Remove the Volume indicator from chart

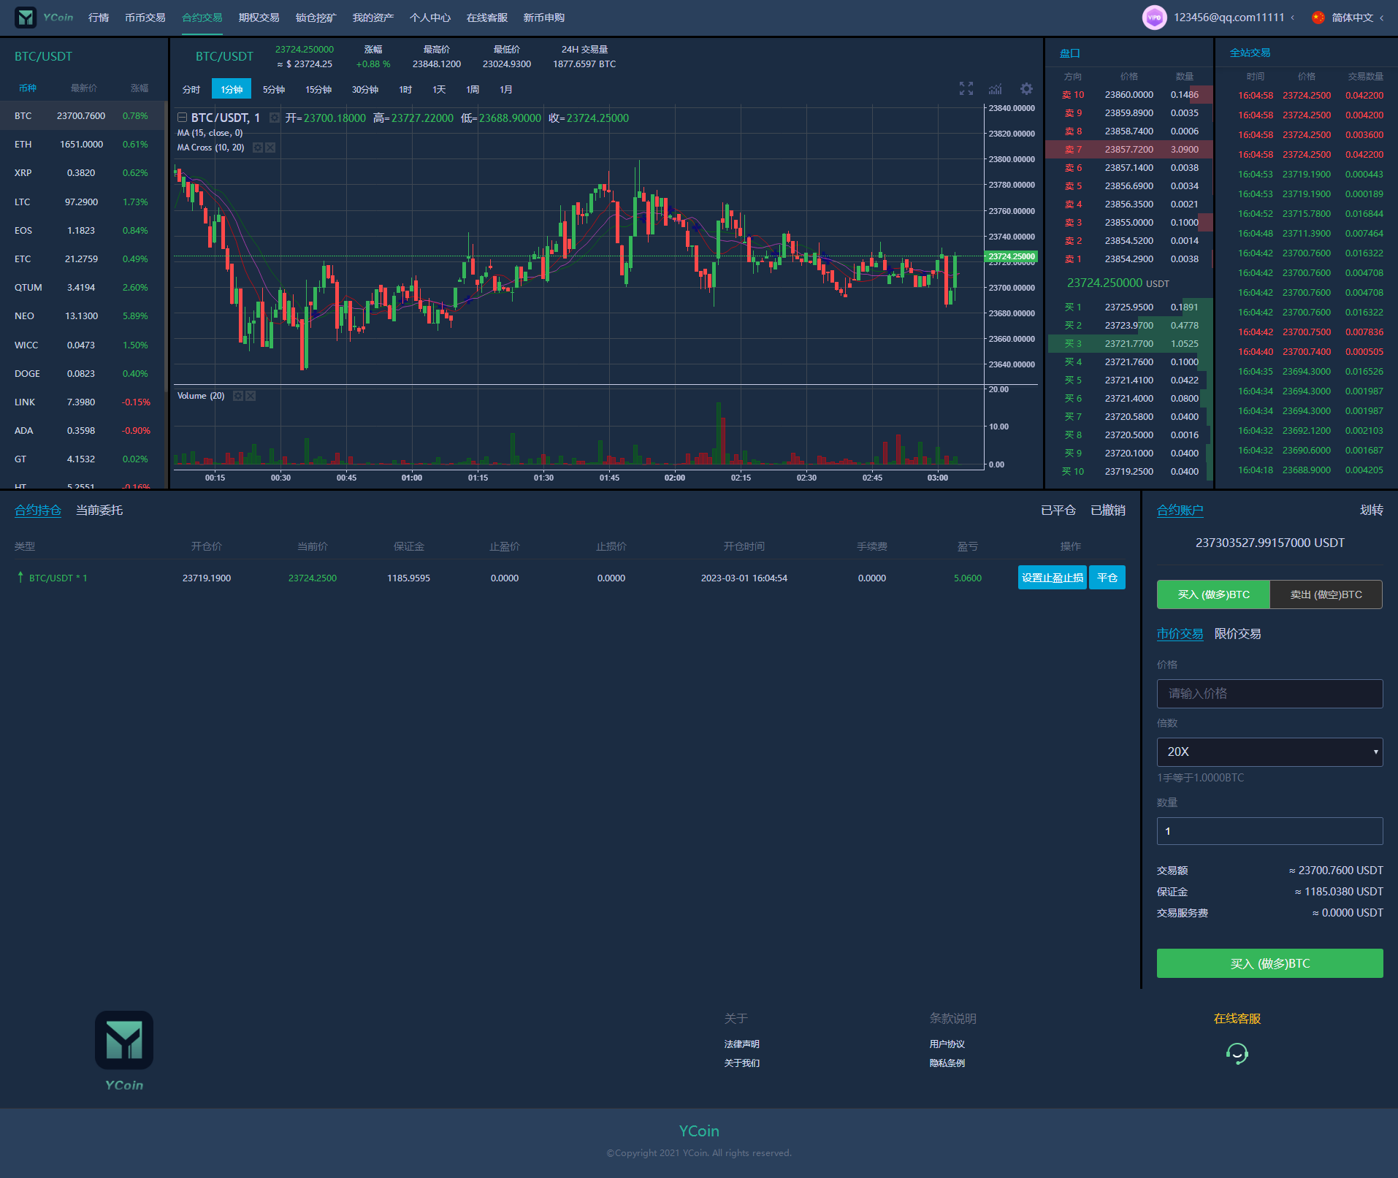click(251, 396)
